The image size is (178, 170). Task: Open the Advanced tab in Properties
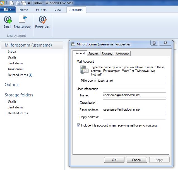point(122,54)
